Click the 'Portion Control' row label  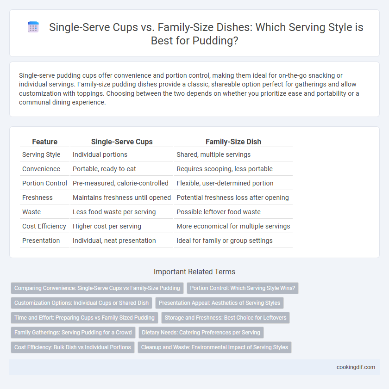point(45,183)
